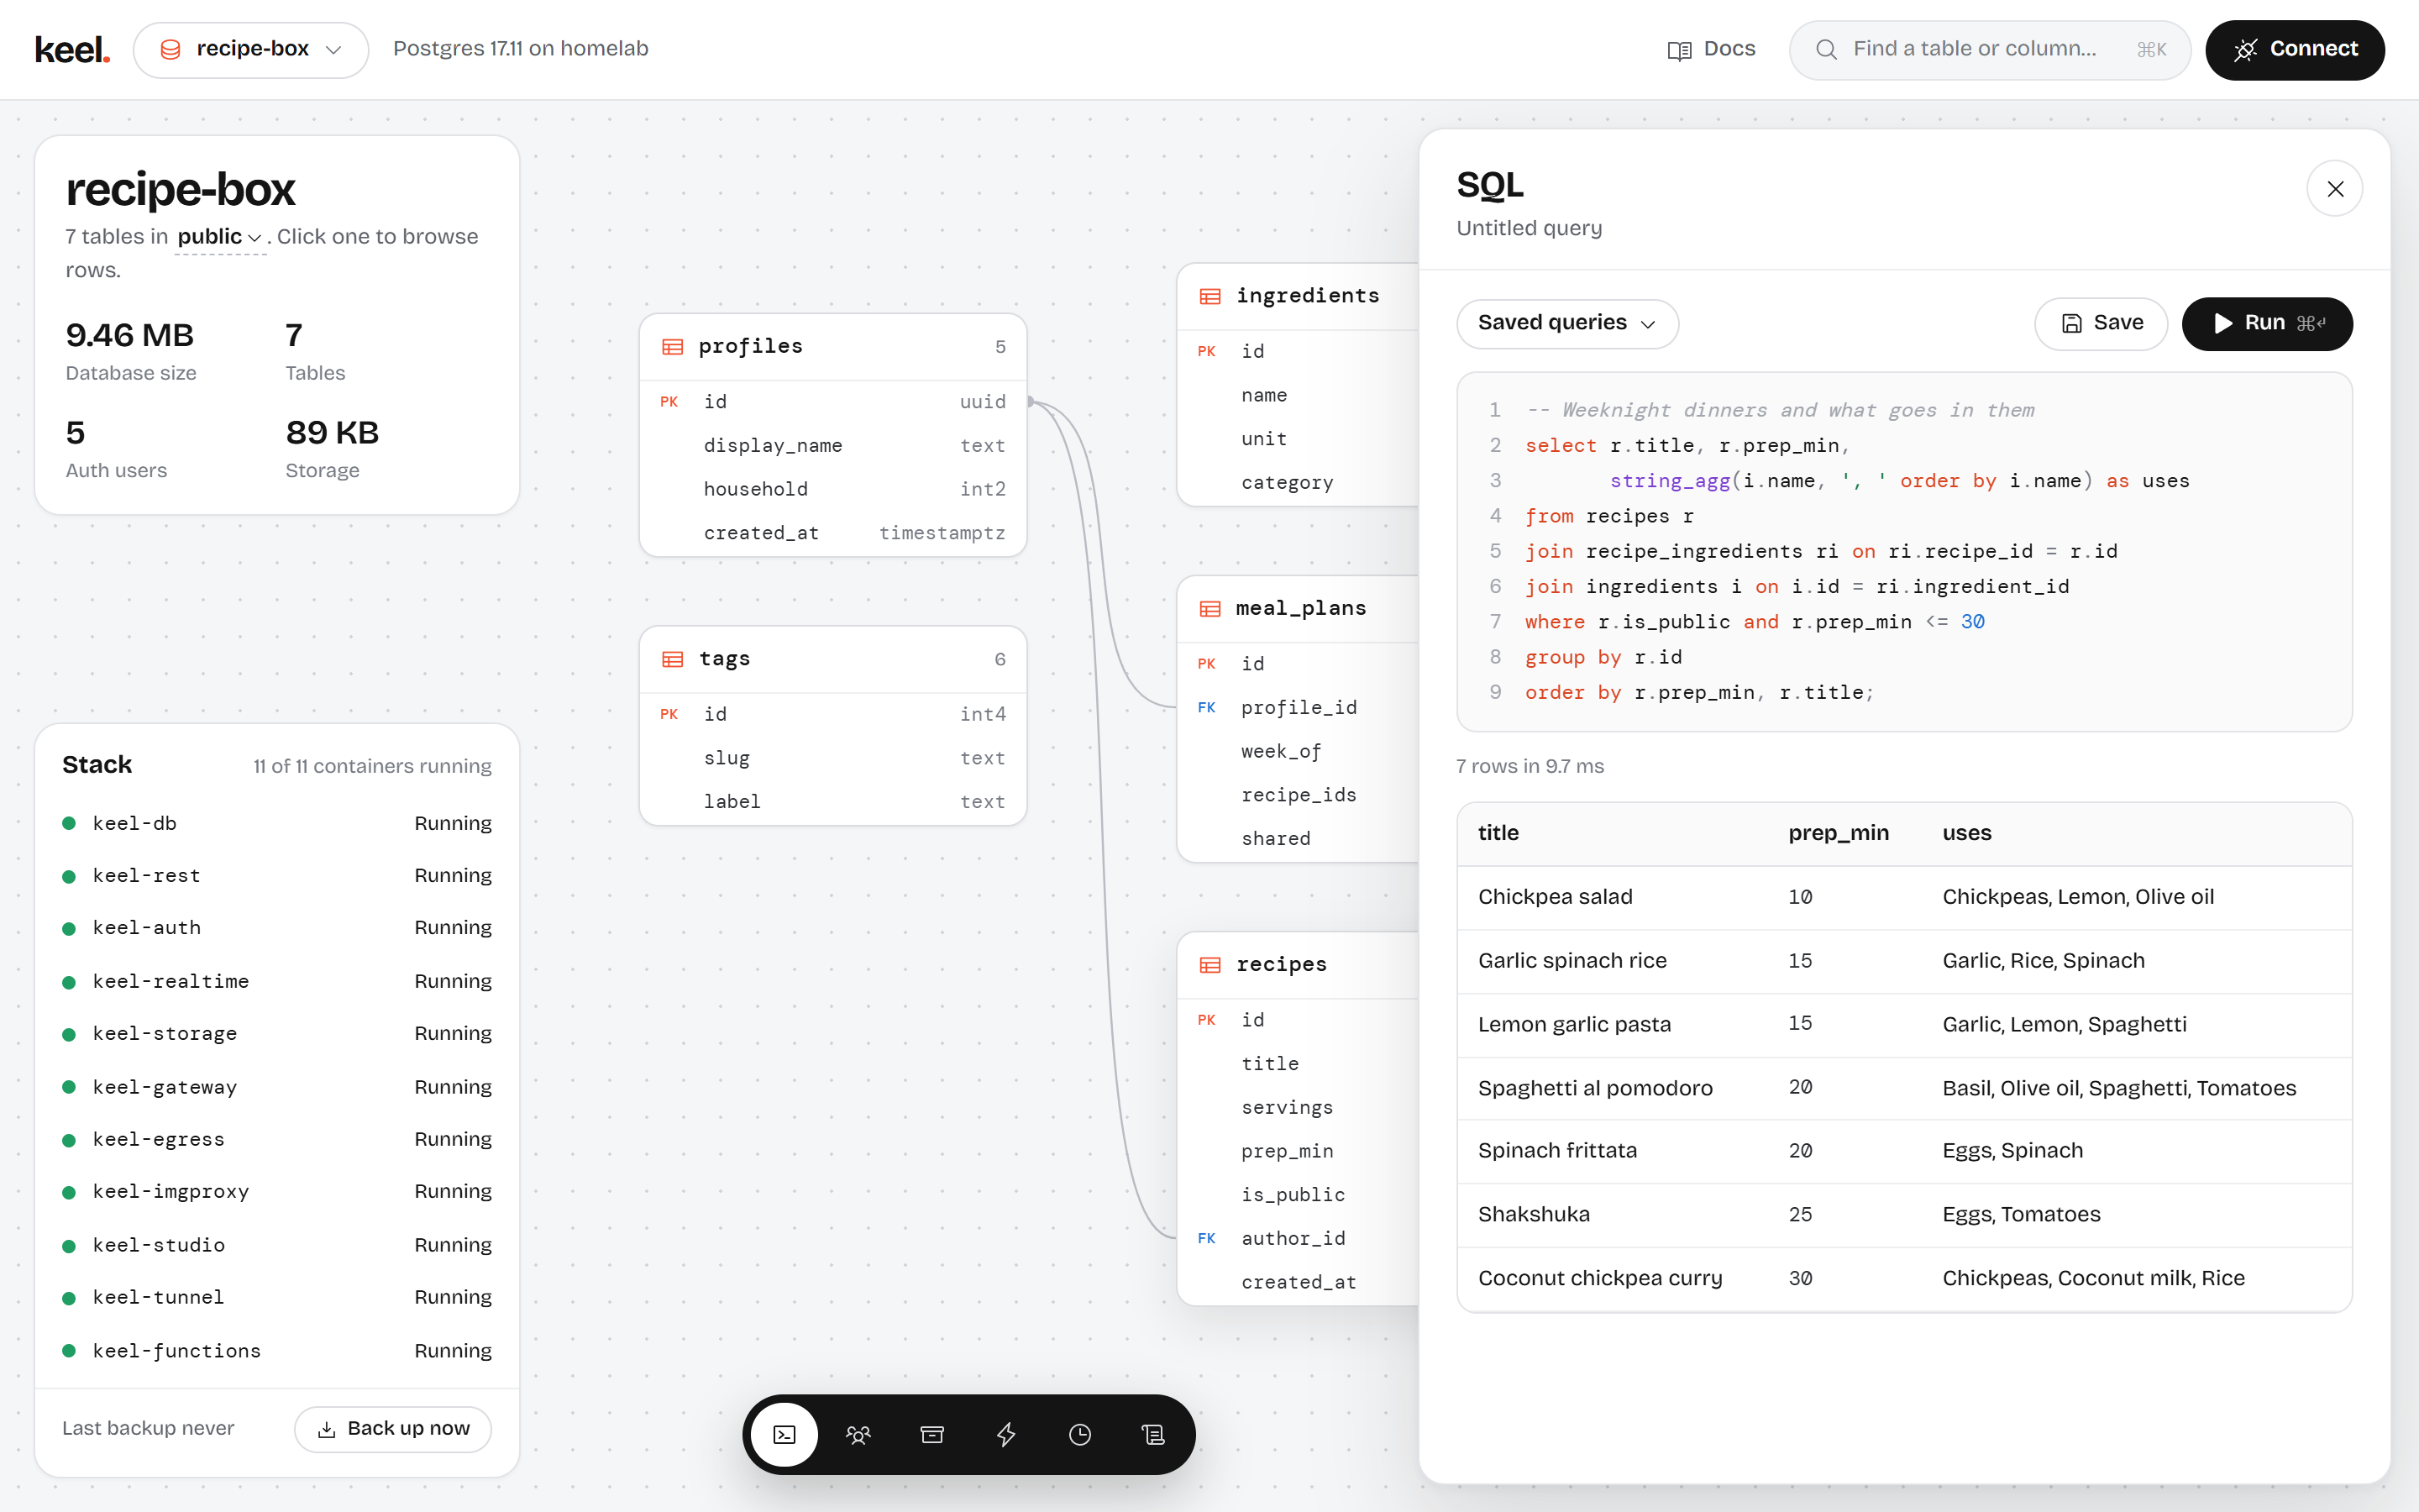Screen dimensions: 2419x1512
Task: Close the SQL panel
Action: [x=2335, y=188]
